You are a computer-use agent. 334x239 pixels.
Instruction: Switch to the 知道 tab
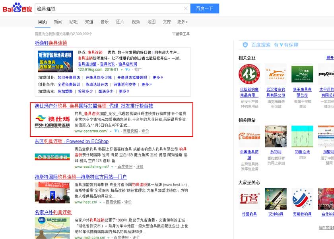click(89, 22)
